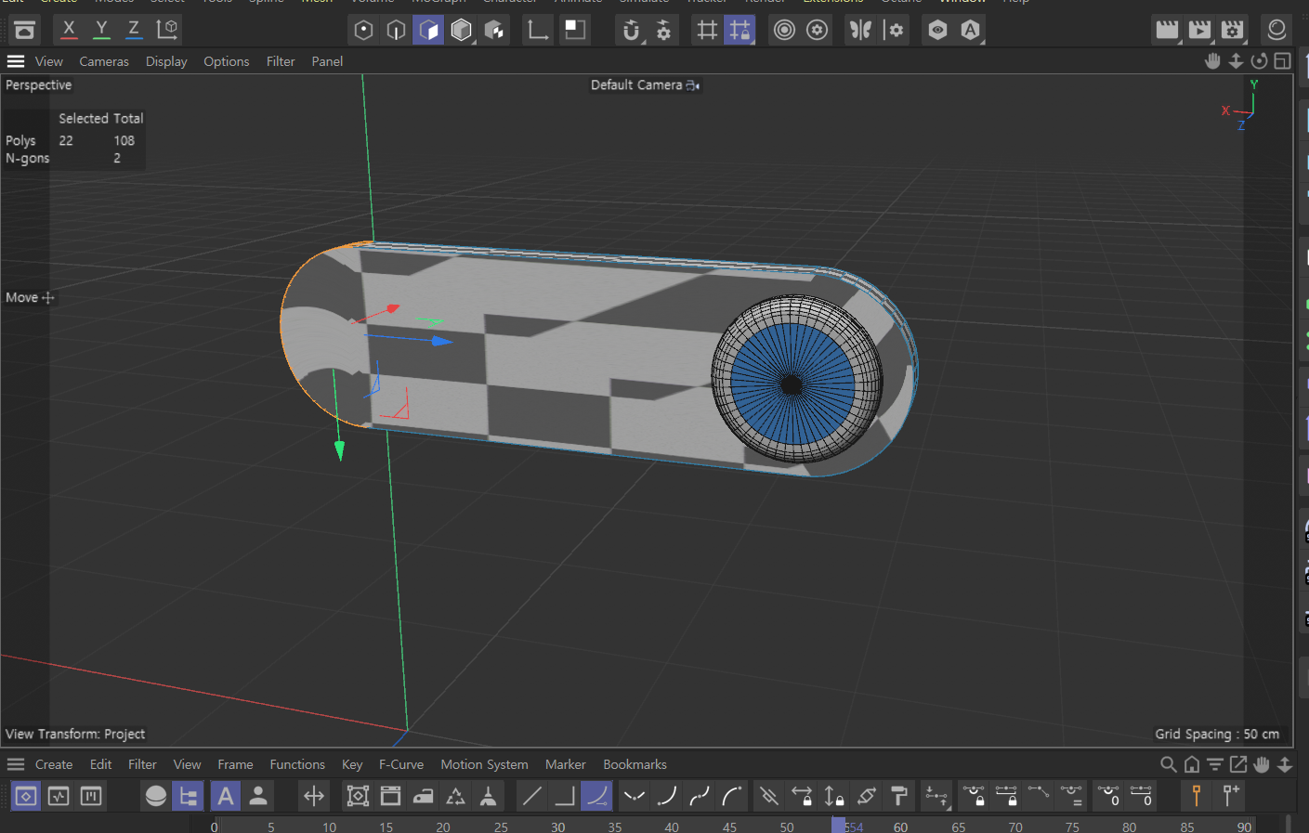Open timeline Bookmarks menu
The height and width of the screenshot is (833, 1309).
(x=635, y=764)
